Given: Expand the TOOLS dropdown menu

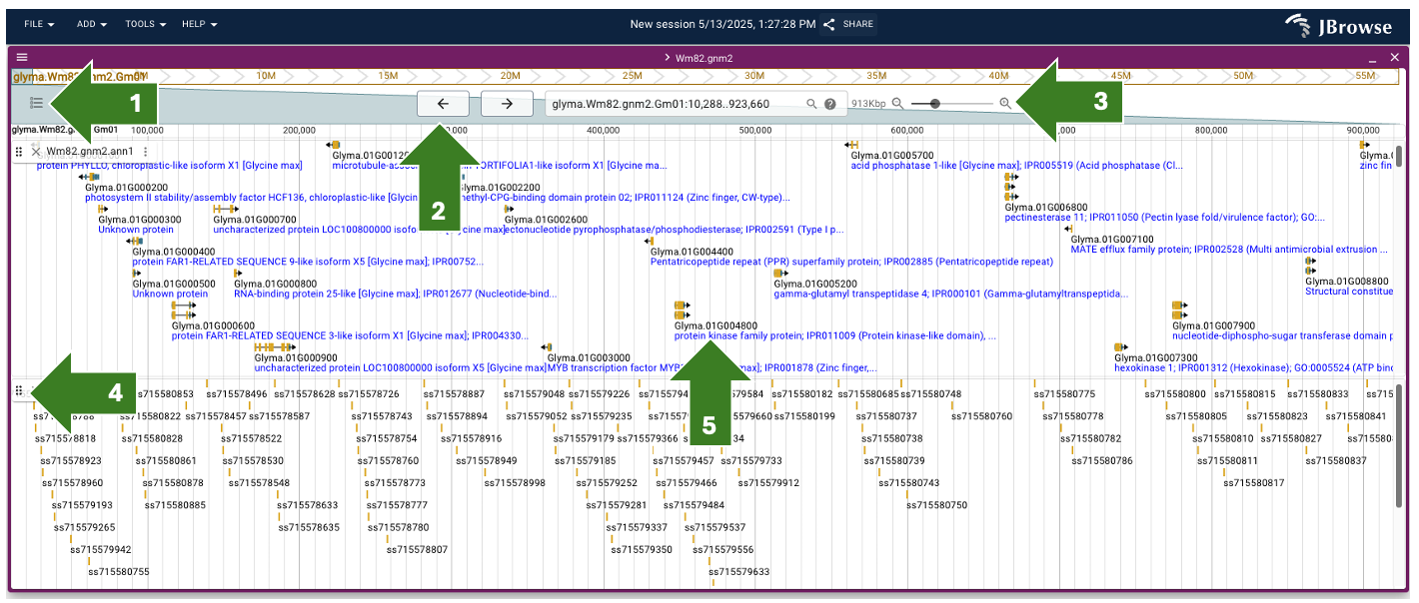Looking at the screenshot, I should (146, 24).
